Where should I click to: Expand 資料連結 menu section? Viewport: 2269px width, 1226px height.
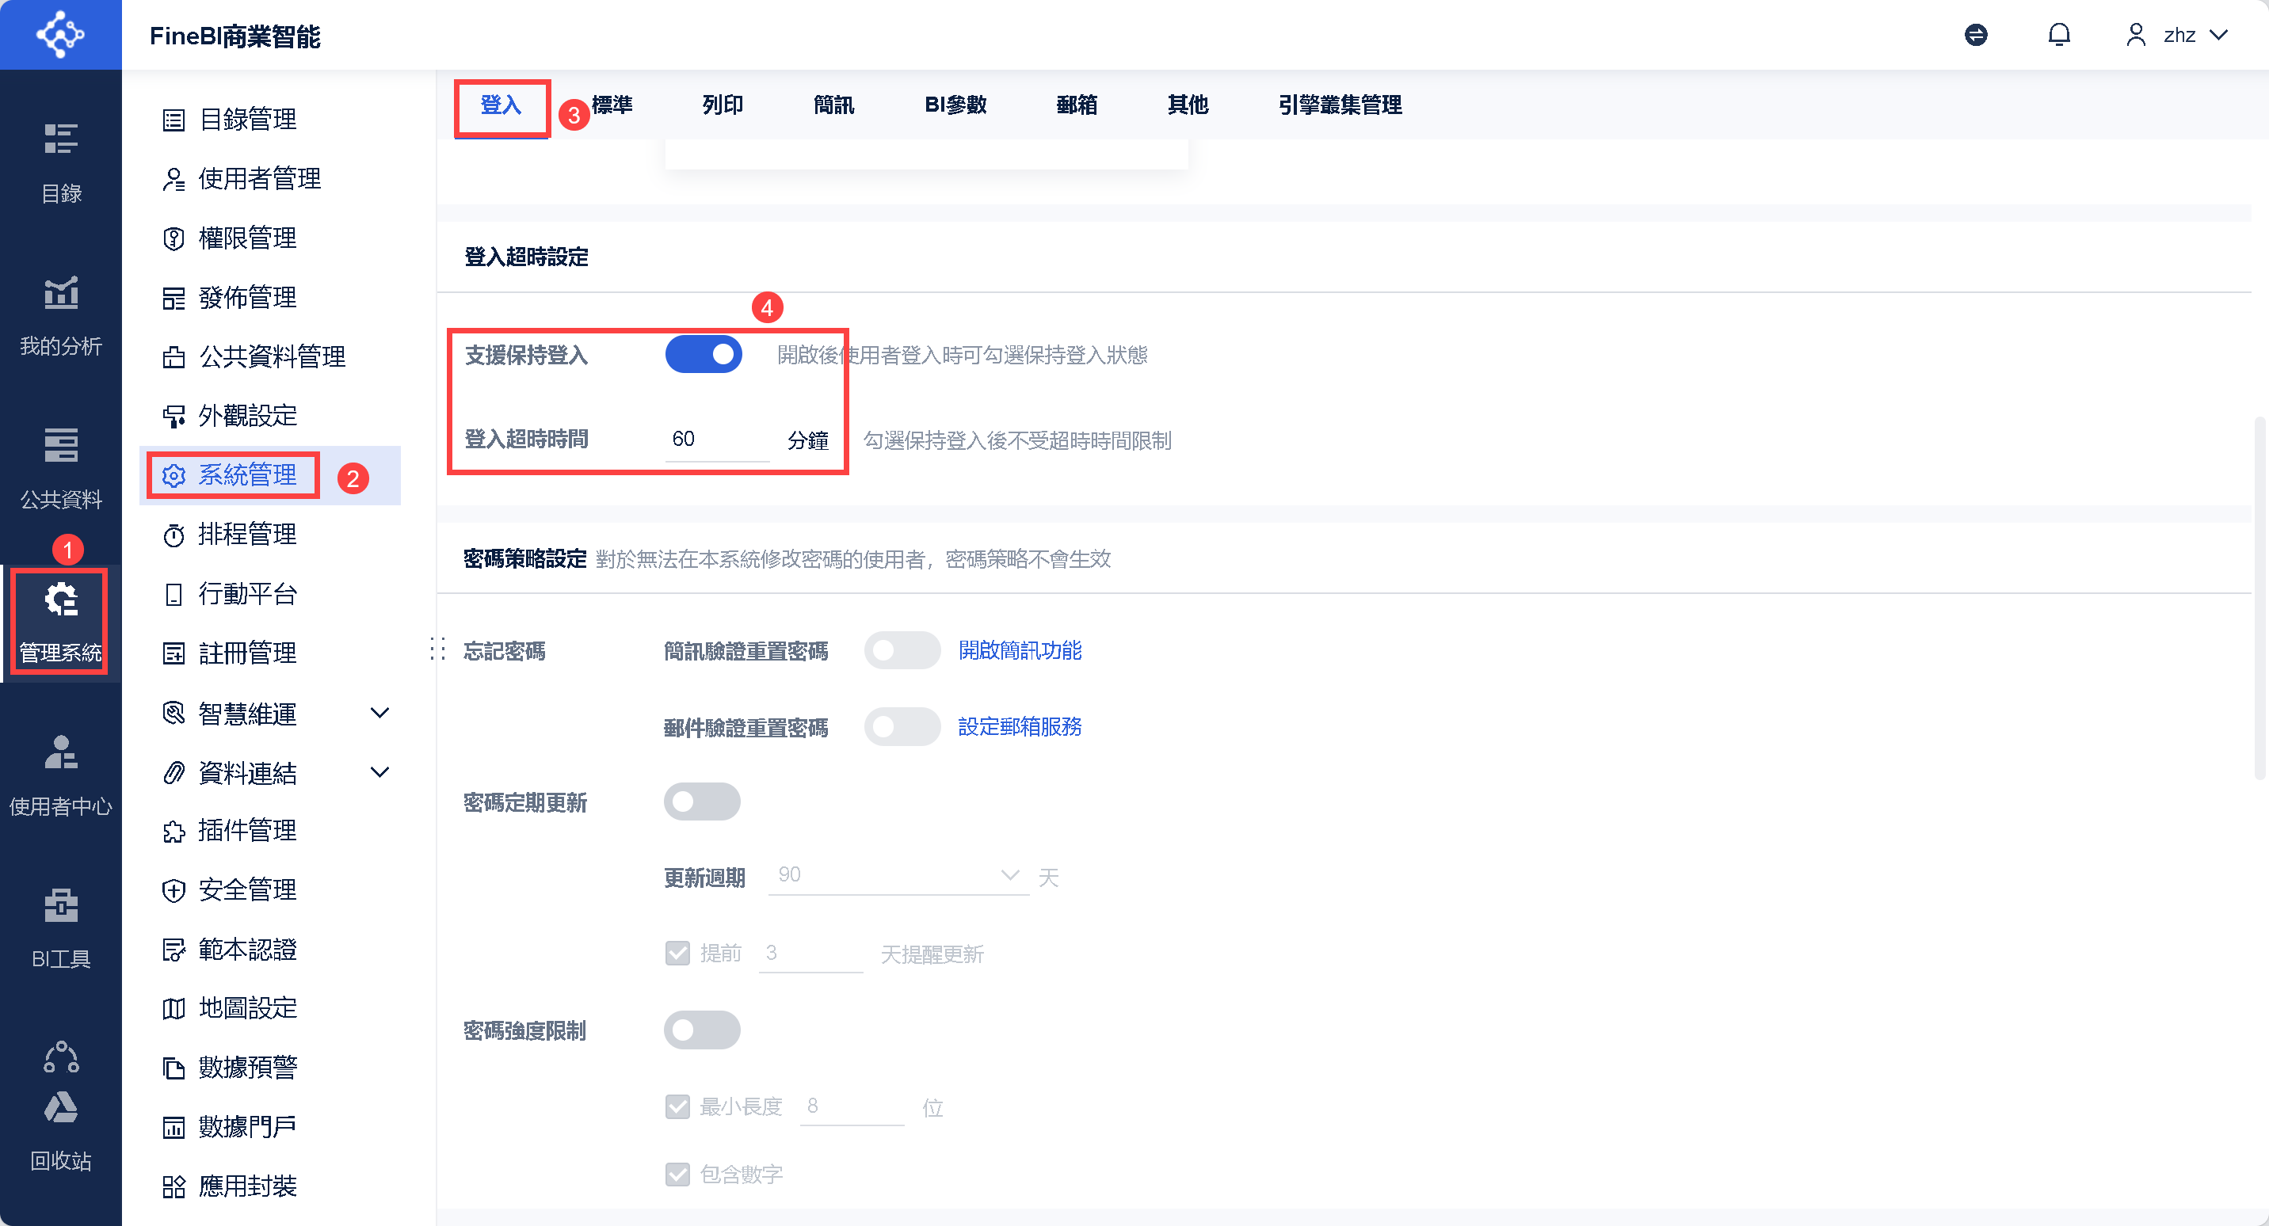pyautogui.click(x=379, y=772)
